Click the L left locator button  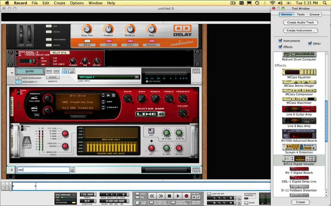pos(239,198)
